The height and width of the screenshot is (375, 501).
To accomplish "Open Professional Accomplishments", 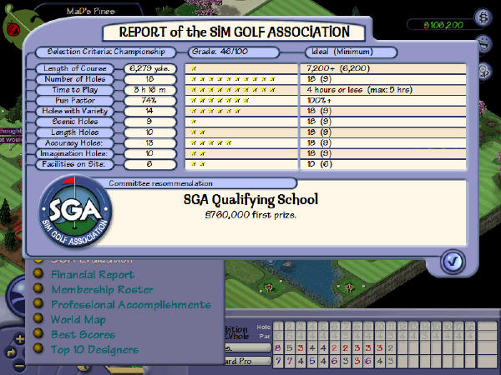I will [131, 304].
